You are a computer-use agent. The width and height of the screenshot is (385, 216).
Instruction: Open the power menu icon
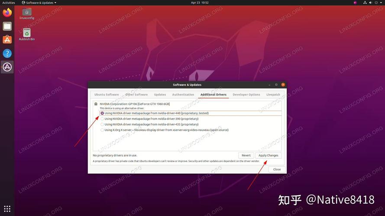[376, 3]
